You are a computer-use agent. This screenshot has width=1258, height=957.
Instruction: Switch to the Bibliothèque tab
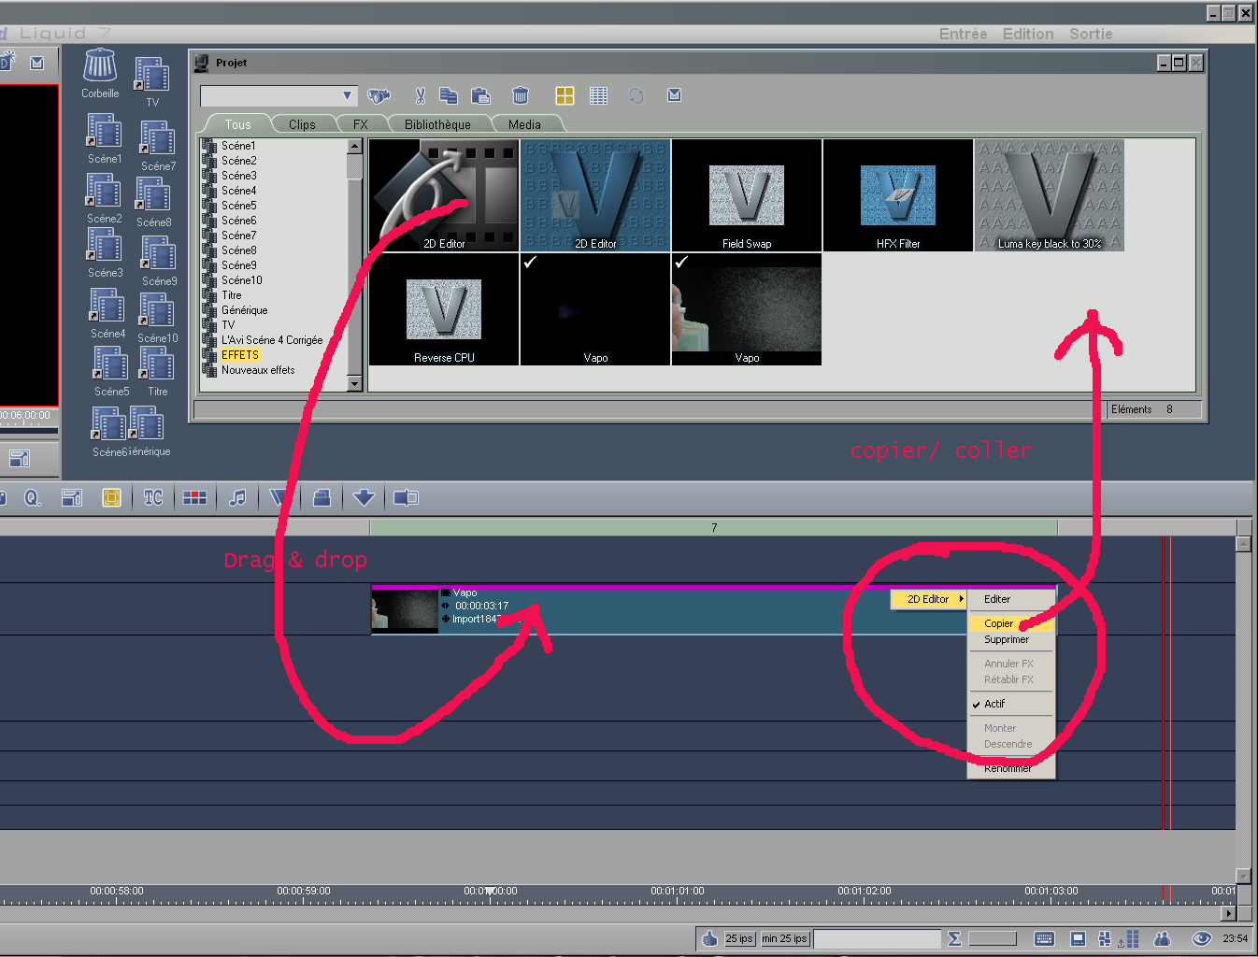(x=437, y=124)
